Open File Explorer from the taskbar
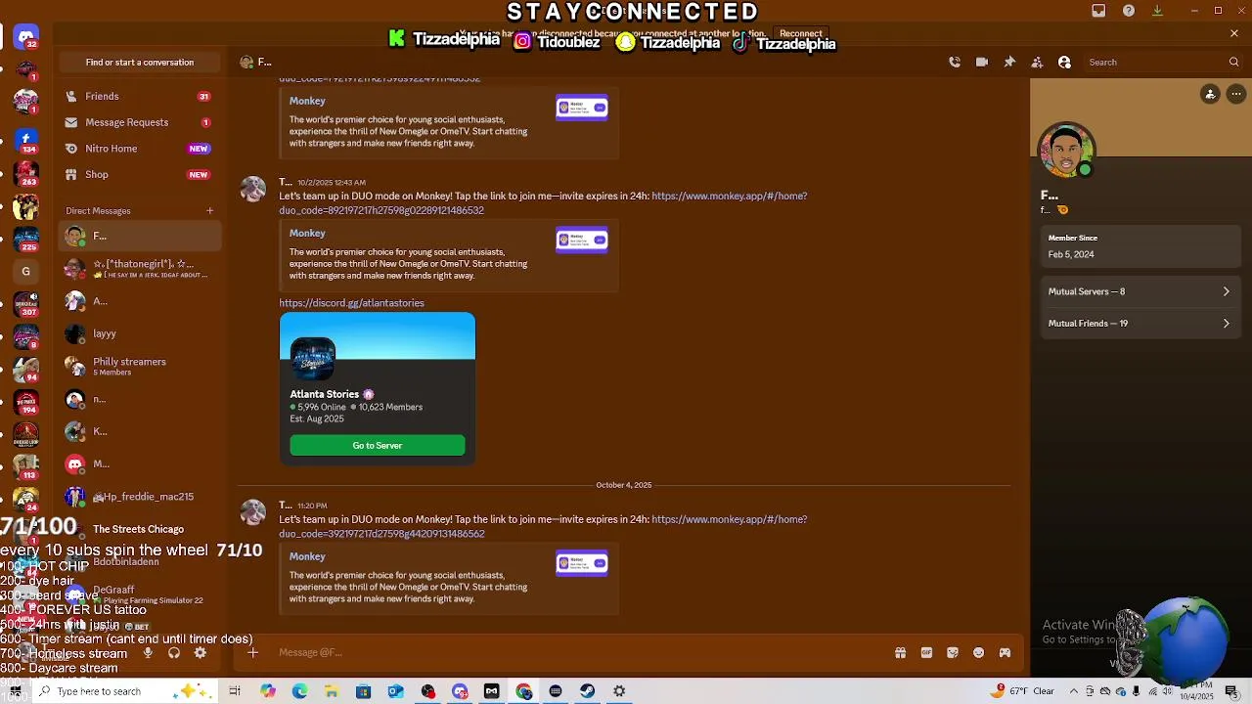Viewport: 1252px width, 704px height. (332, 691)
